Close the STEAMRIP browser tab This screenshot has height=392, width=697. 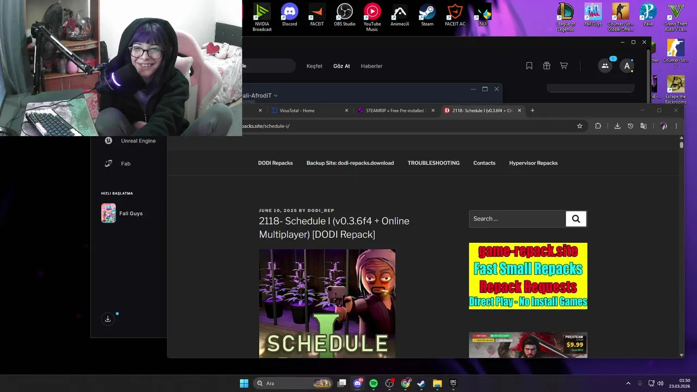[433, 111]
